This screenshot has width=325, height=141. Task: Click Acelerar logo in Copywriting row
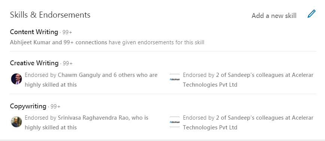(x=174, y=122)
